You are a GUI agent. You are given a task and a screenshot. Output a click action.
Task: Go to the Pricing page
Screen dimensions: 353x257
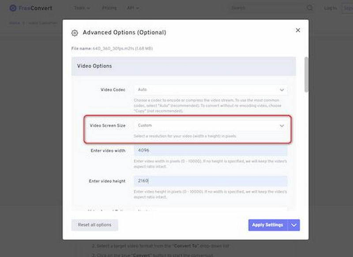click(109, 8)
